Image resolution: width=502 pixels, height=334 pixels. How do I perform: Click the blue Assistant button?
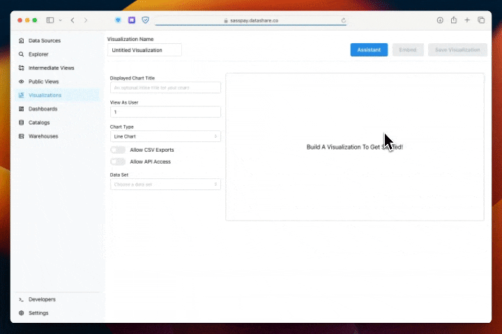coord(369,50)
